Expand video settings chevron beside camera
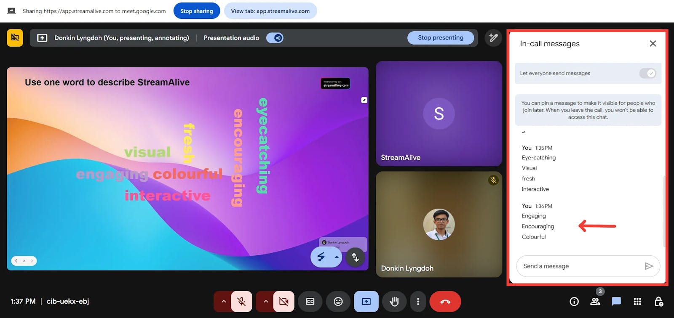Viewport: 674px width, 318px height. [x=265, y=302]
